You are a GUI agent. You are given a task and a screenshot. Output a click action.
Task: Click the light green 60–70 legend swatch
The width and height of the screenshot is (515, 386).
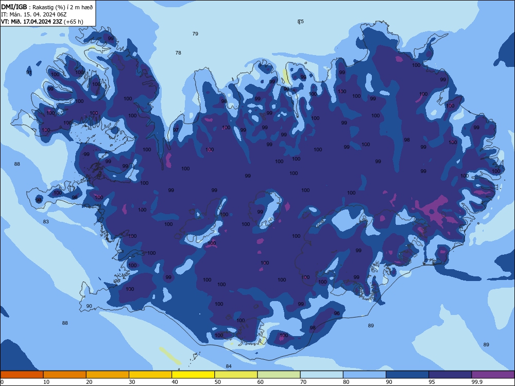click(279, 375)
